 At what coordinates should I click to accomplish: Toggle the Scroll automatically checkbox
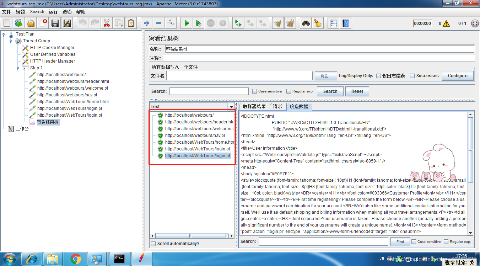tap(153, 244)
